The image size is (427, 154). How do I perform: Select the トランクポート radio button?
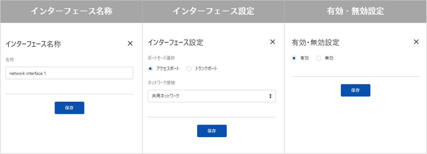coord(189,68)
